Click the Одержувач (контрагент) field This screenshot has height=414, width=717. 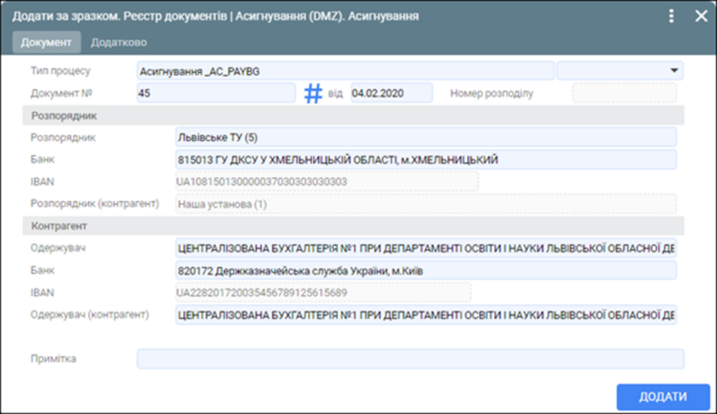pyautogui.click(x=426, y=315)
